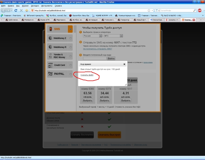The image size is (205, 160).
Task: Go to the Home page icon
Action: (27, 10)
